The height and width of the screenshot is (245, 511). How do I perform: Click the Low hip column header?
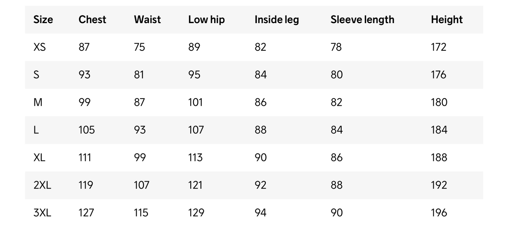click(206, 20)
